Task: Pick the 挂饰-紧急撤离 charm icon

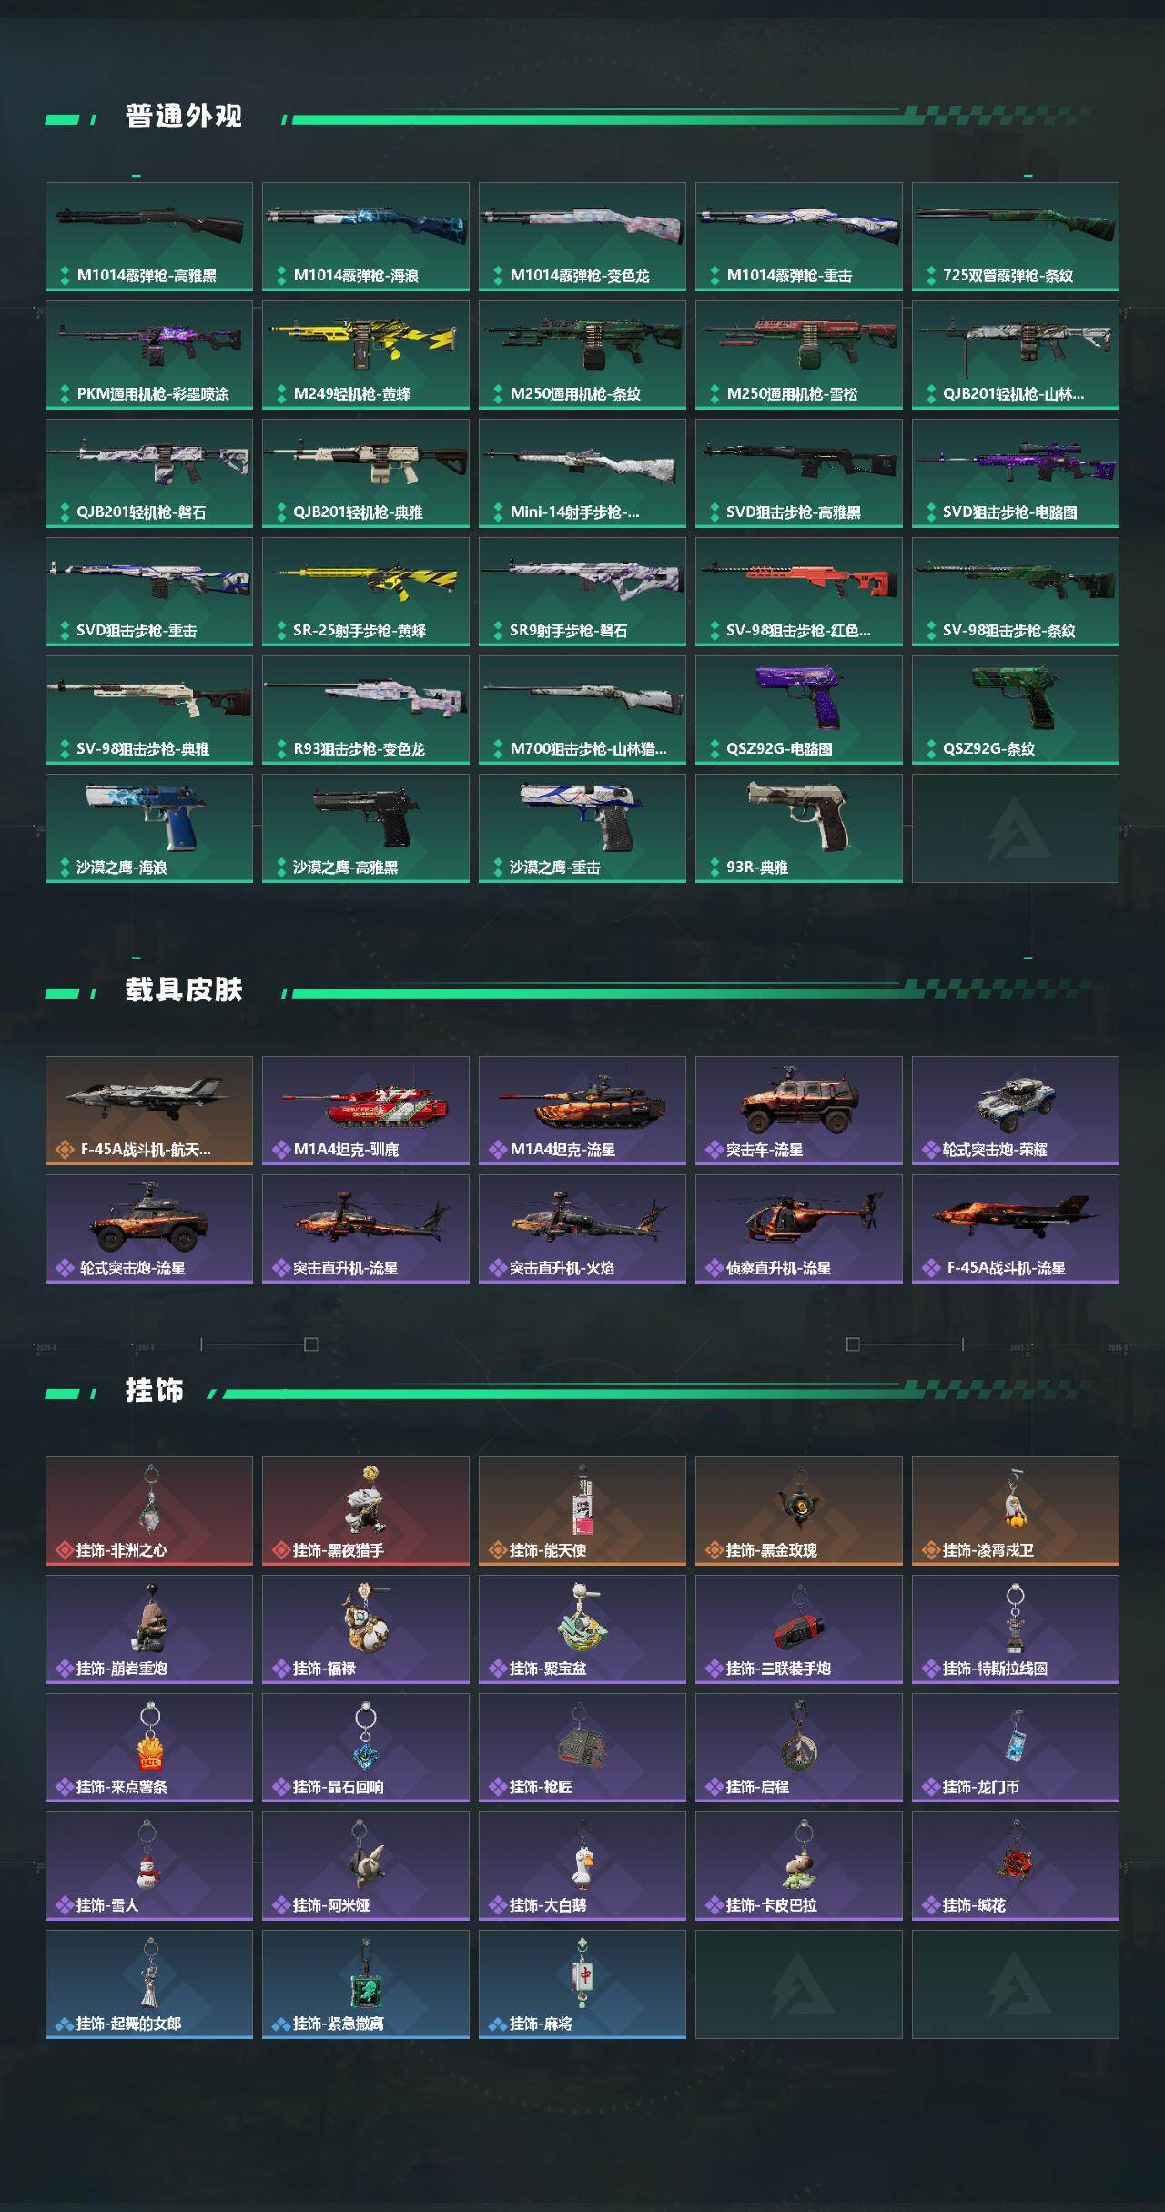Action: point(366,1984)
